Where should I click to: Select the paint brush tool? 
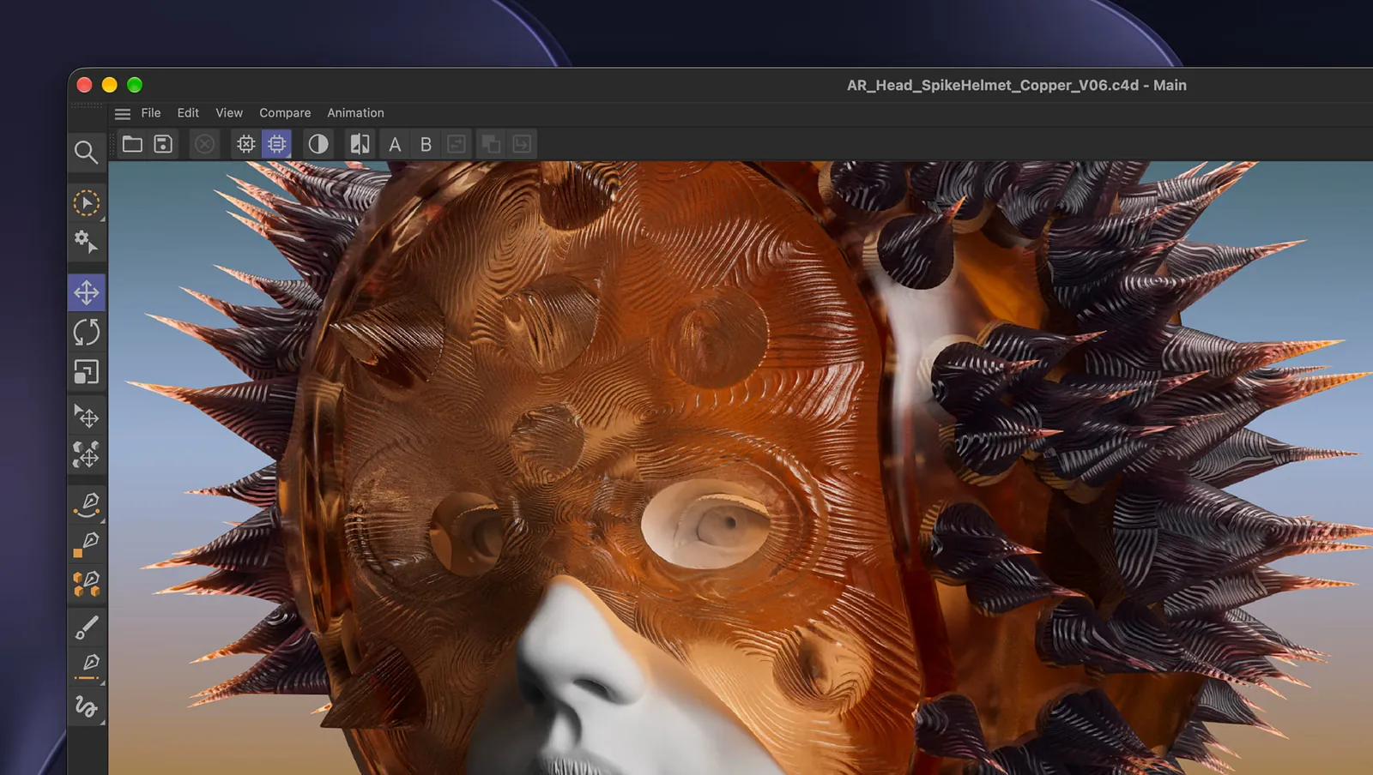87,628
